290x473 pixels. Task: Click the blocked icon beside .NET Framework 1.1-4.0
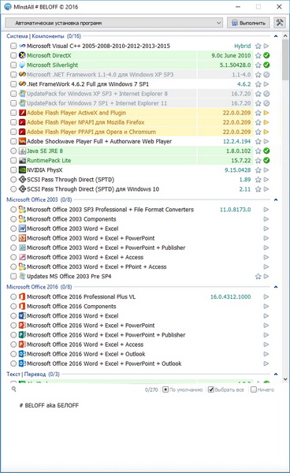pos(266,75)
